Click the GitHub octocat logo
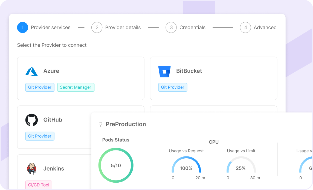 31,120
